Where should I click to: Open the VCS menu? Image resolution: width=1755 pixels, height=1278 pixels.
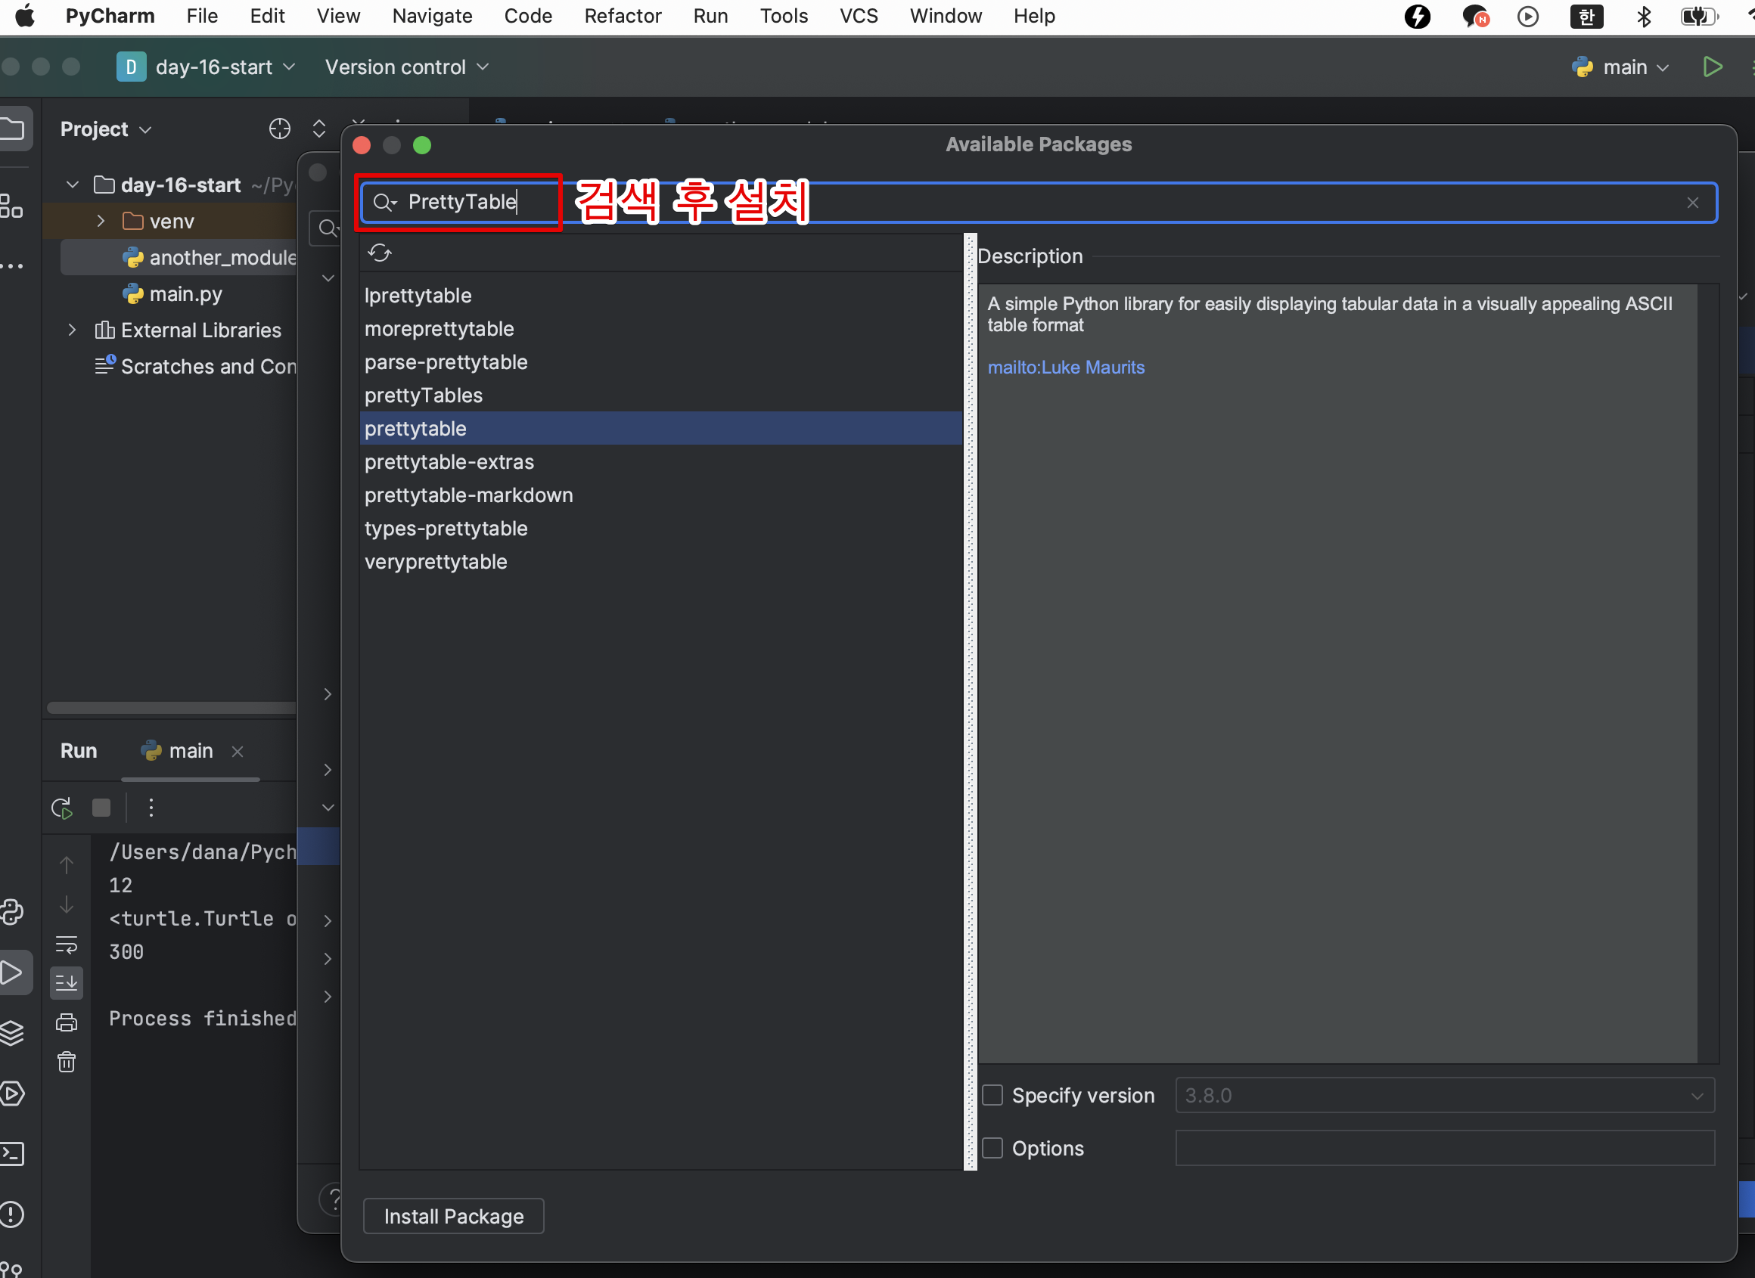point(858,16)
